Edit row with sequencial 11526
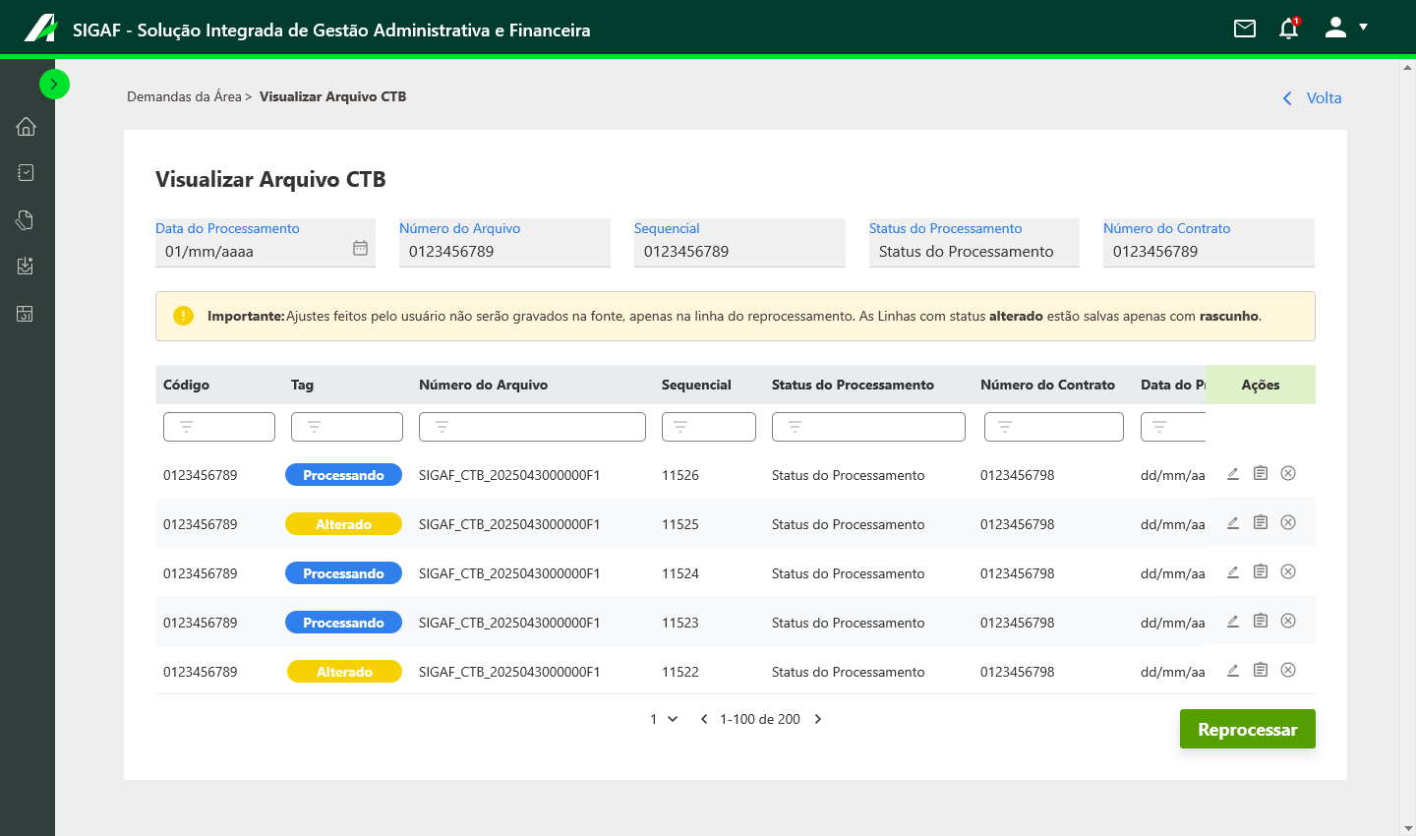 point(1233,474)
